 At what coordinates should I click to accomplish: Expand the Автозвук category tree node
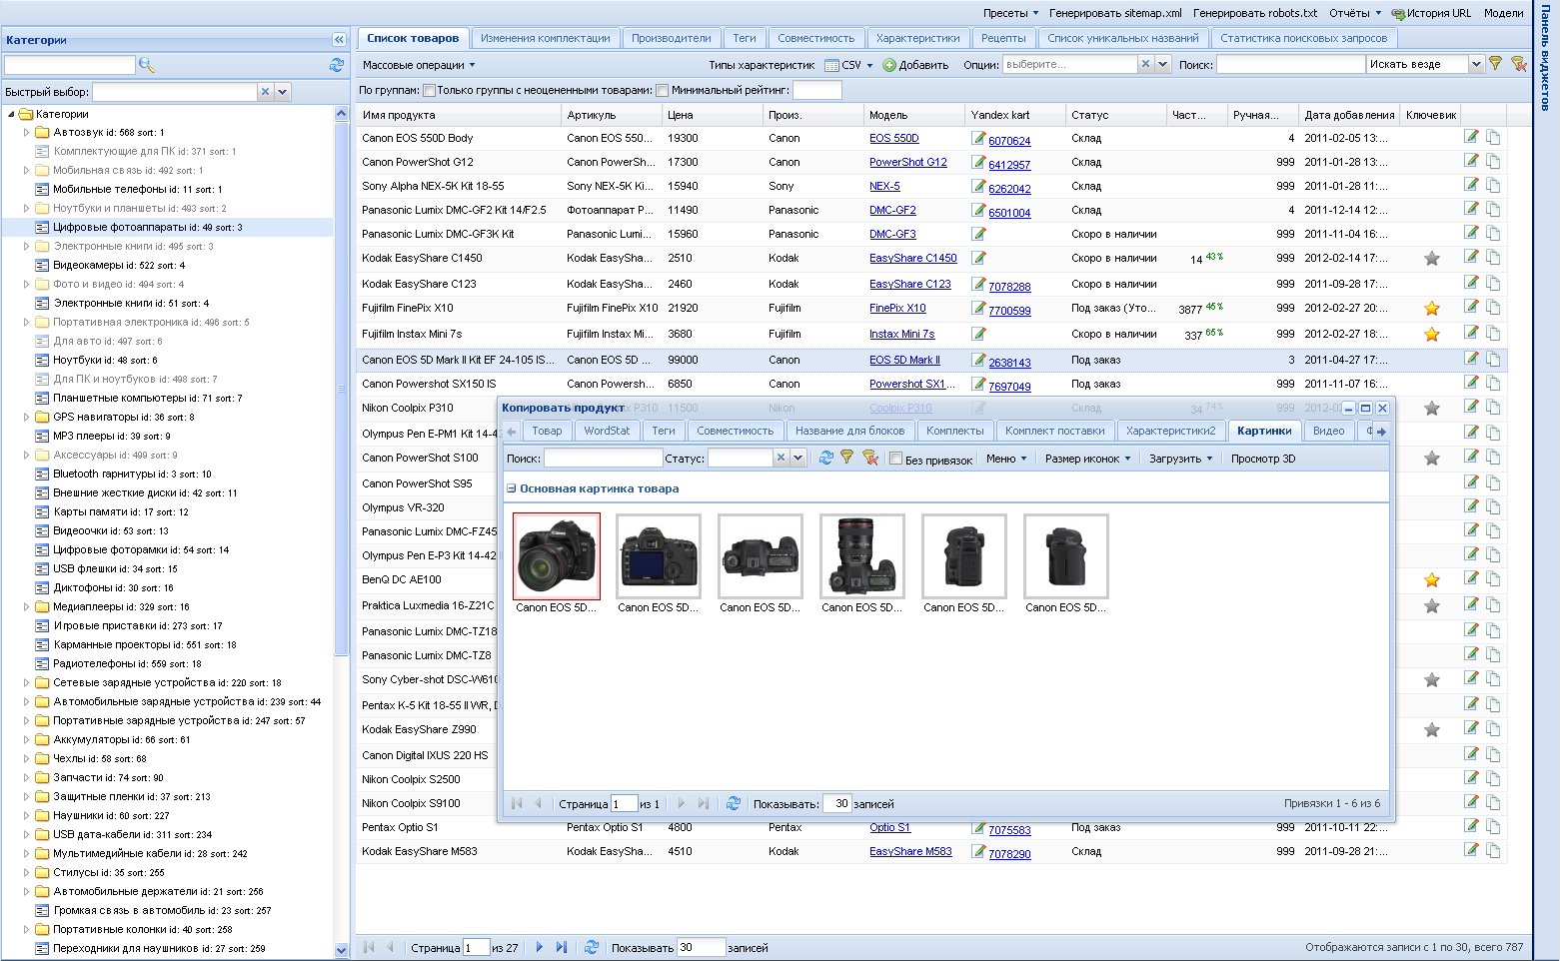pyautogui.click(x=27, y=132)
